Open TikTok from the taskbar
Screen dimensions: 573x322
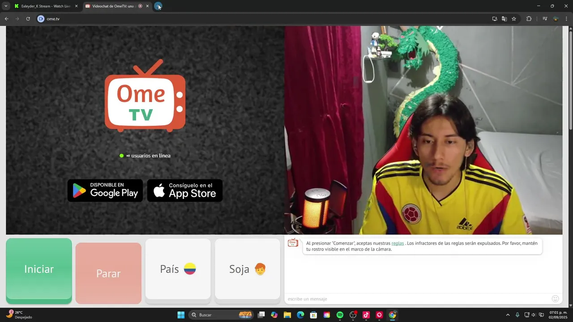tap(366, 315)
